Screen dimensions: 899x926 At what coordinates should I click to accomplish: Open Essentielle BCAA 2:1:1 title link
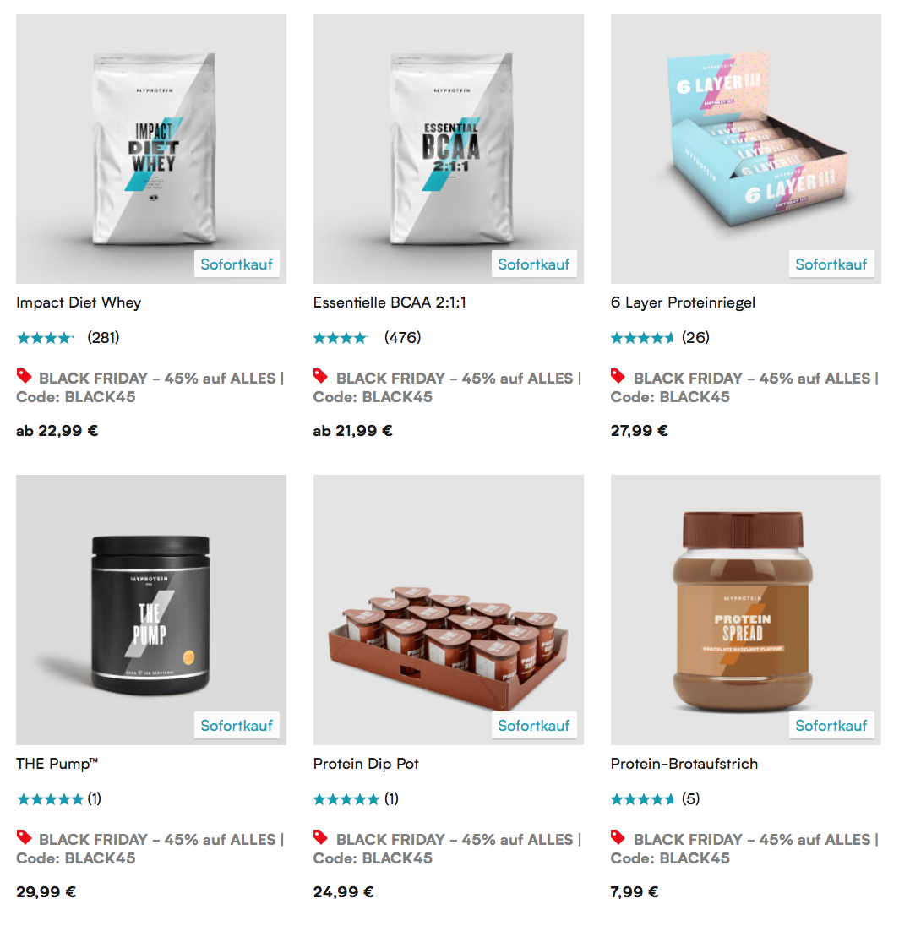click(390, 302)
